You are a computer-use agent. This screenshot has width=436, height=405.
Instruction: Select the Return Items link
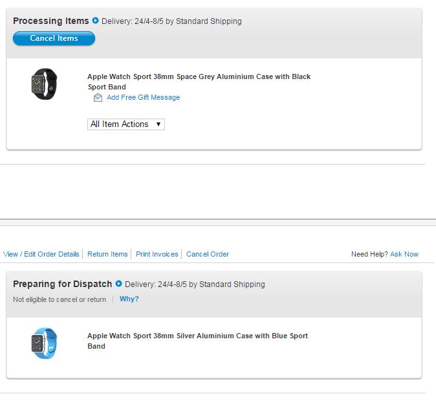[107, 254]
